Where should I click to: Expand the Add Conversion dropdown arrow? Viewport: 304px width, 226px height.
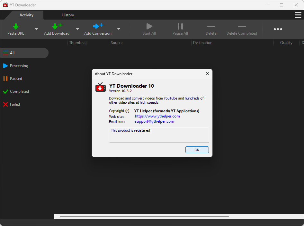click(x=119, y=29)
